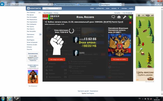This screenshot has width=163, height=101.
Task: Open 'Моя Страница' in left sidebar
Action: click(x=31, y=13)
